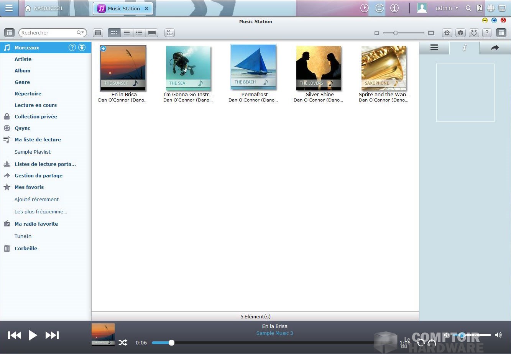Open the main hamburger menu
The height and width of the screenshot is (354, 511).
point(9,8)
